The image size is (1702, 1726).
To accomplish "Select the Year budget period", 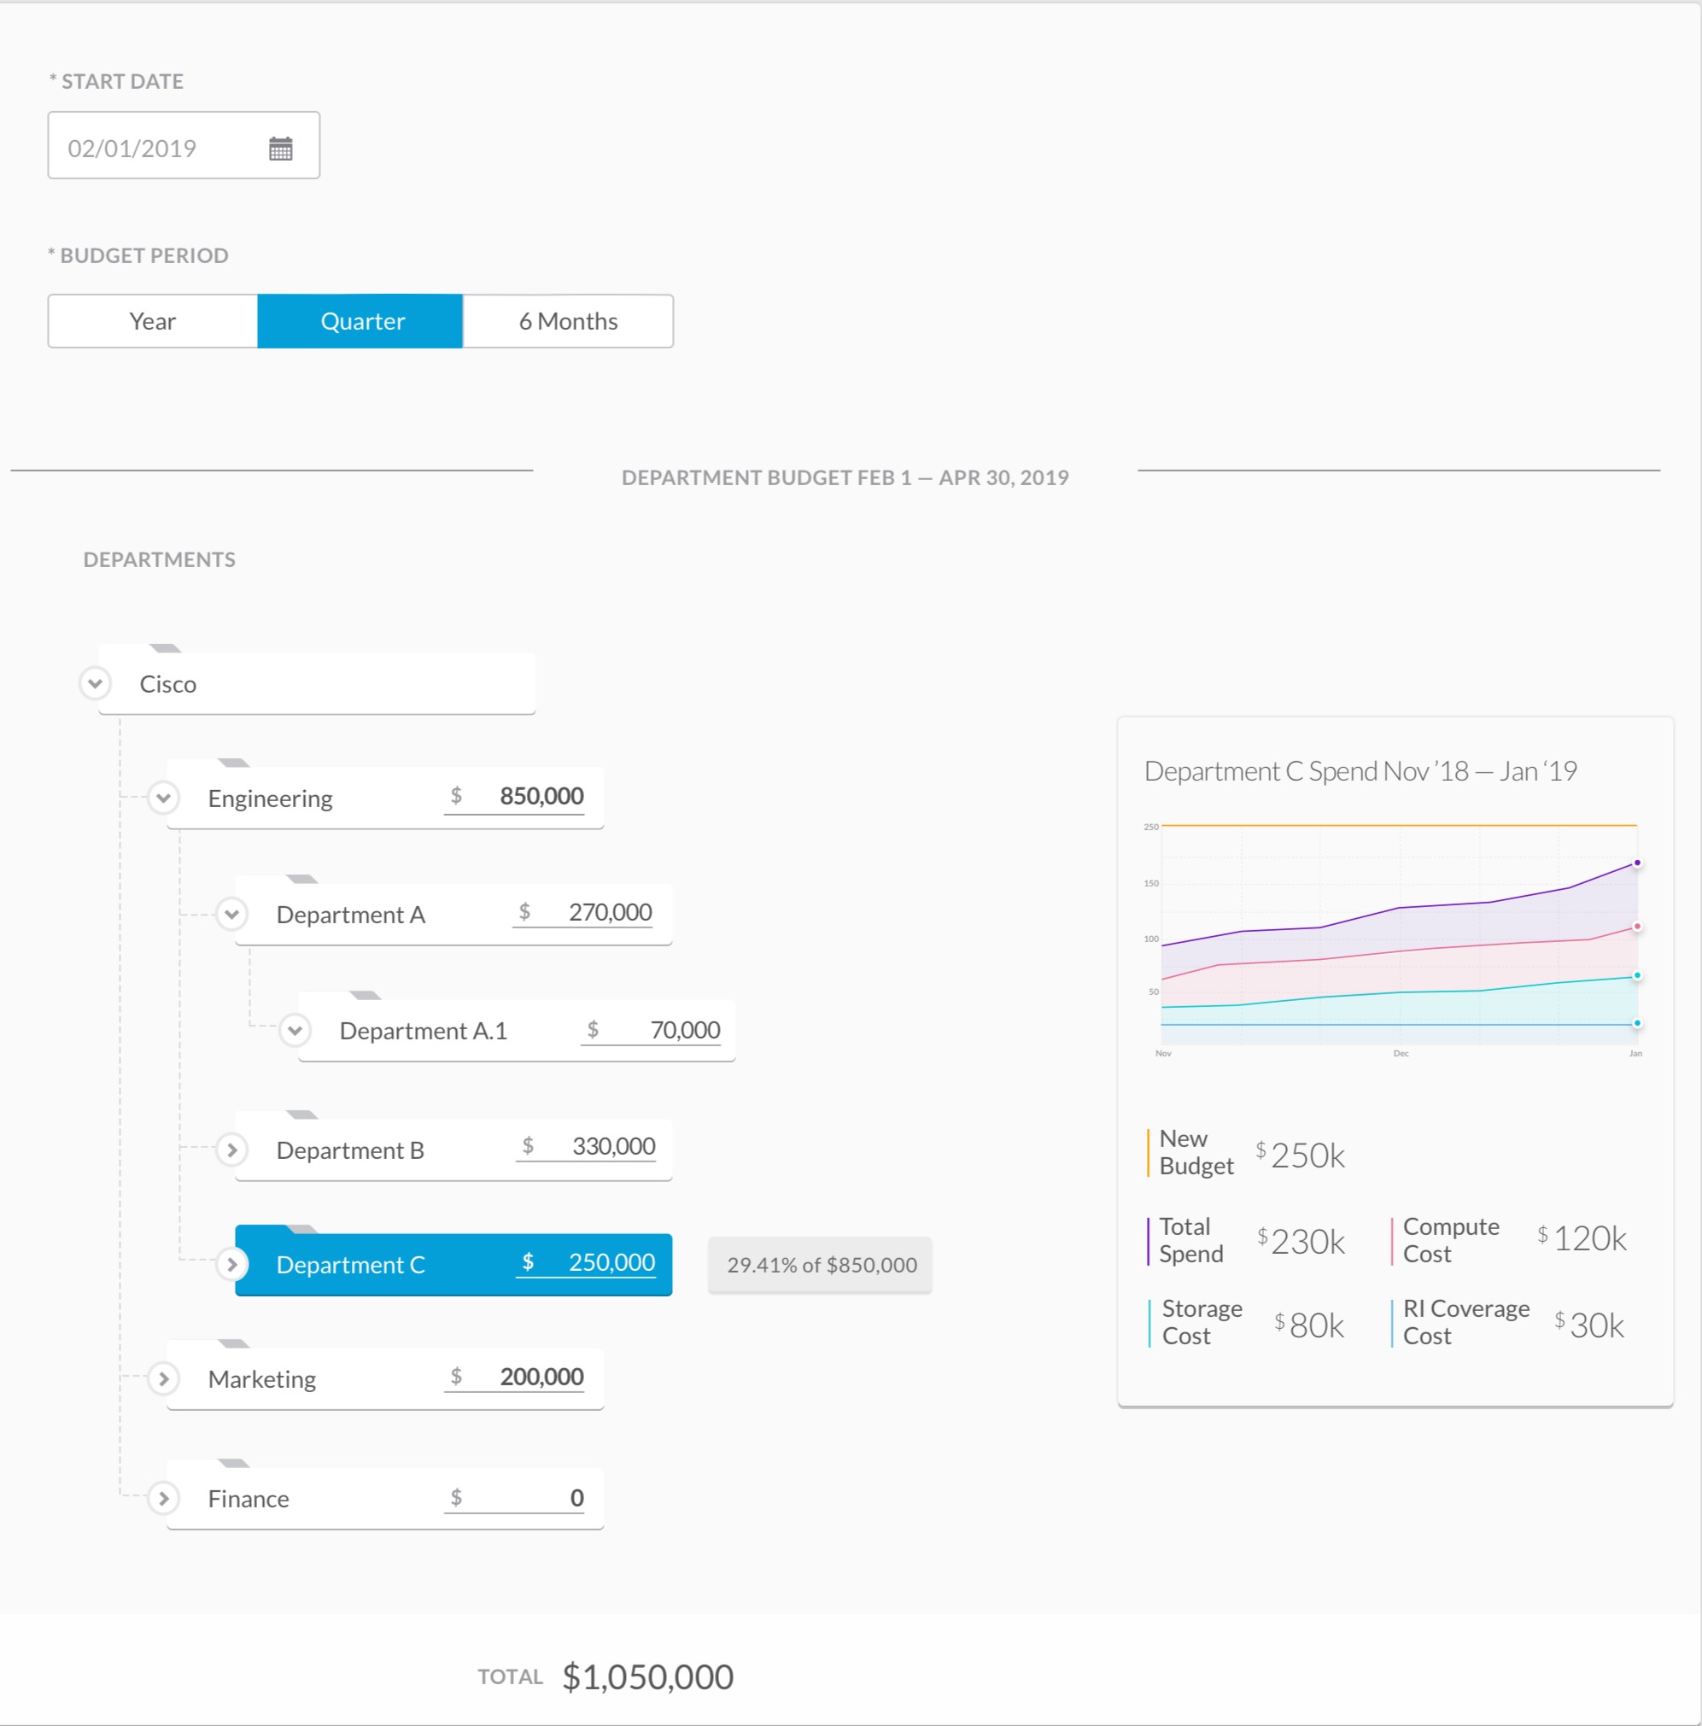I will [x=153, y=321].
